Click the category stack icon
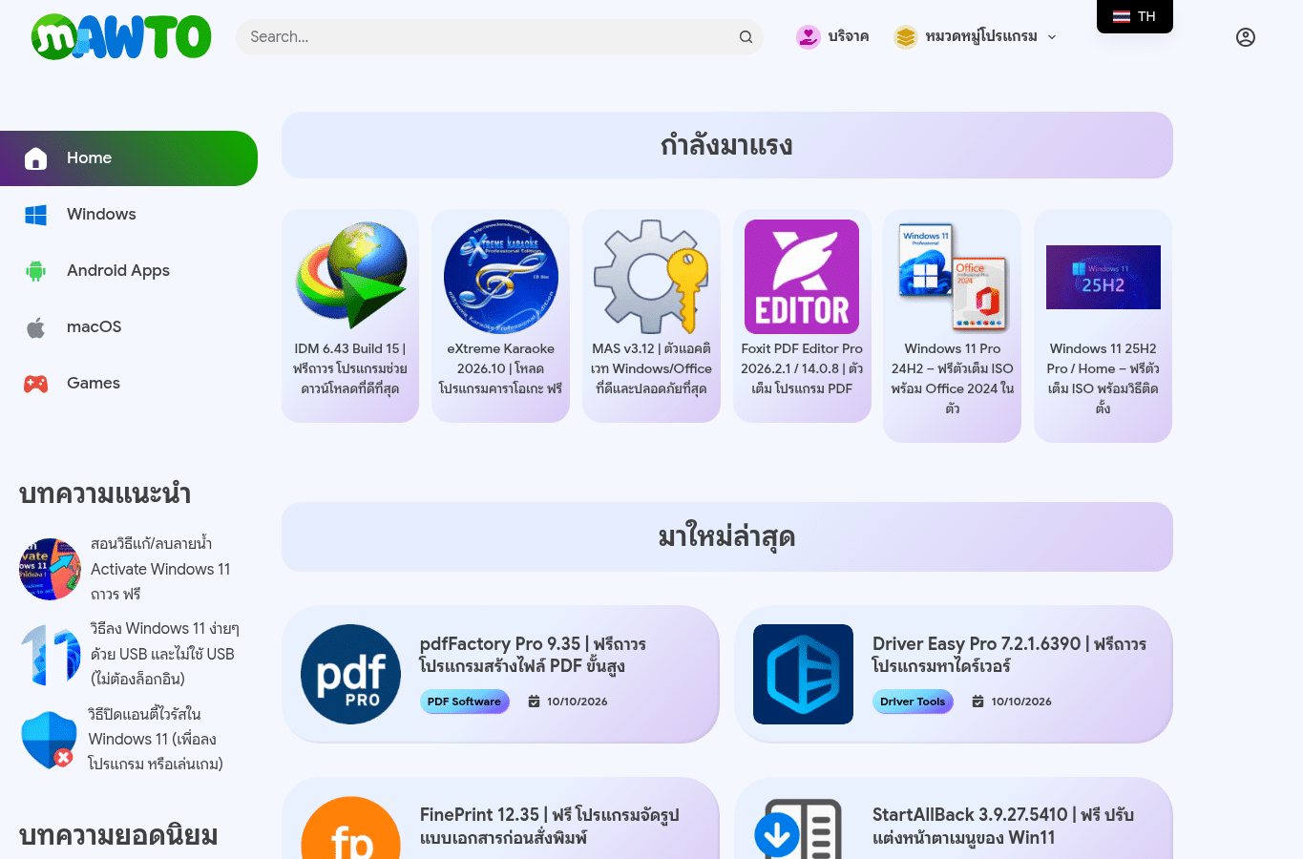The image size is (1303, 859). [x=905, y=37]
